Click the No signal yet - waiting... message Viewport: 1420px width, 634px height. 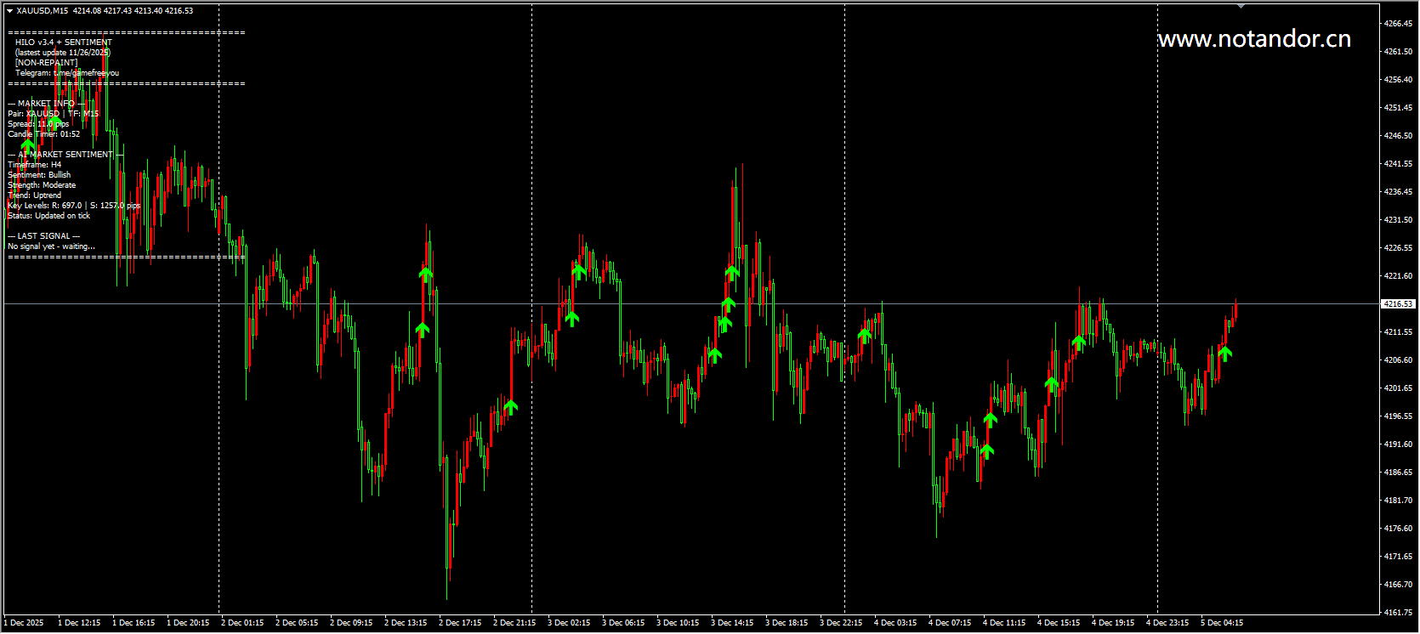[x=52, y=246]
